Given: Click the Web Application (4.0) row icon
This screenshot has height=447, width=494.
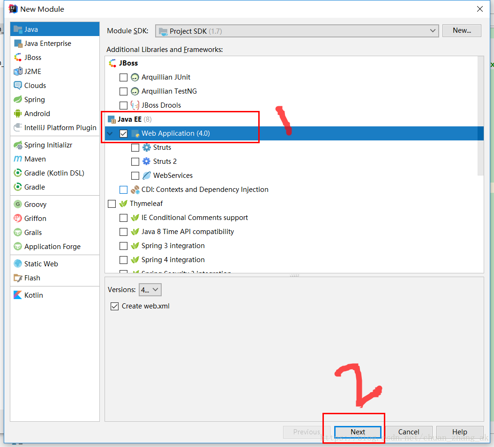Looking at the screenshot, I should tap(135, 133).
